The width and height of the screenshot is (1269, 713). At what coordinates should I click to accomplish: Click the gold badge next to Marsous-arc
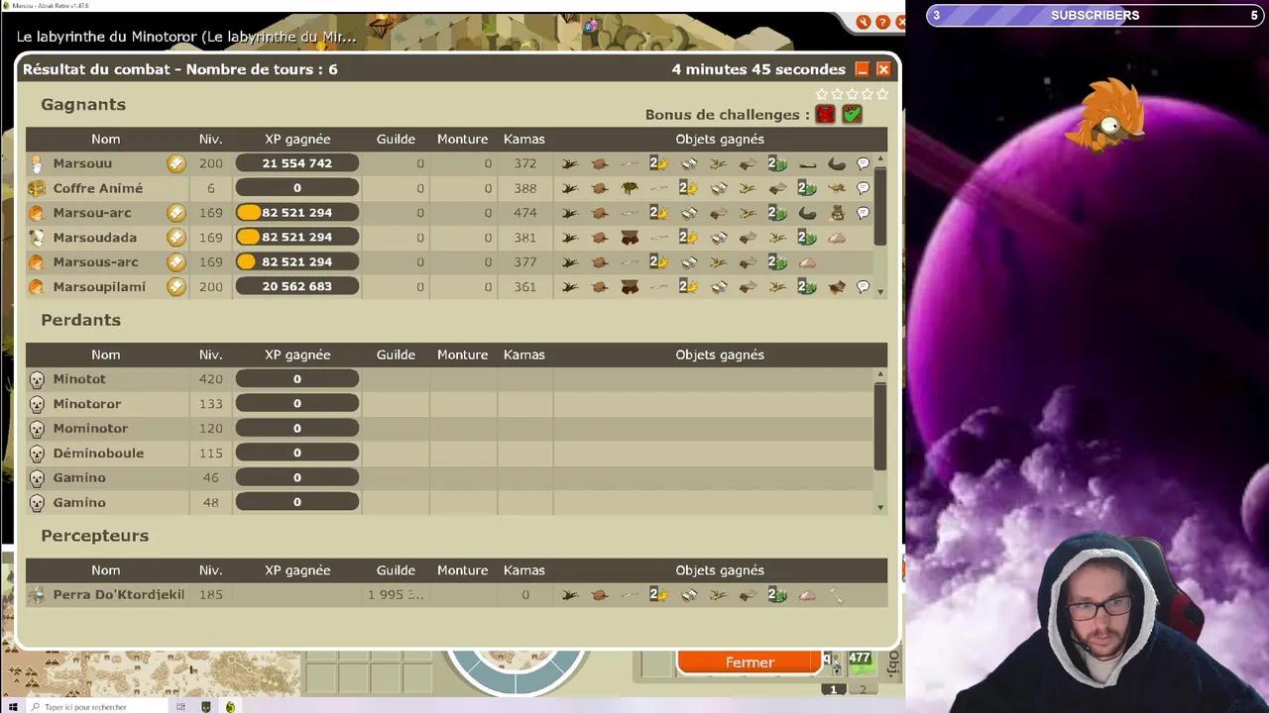click(x=176, y=262)
